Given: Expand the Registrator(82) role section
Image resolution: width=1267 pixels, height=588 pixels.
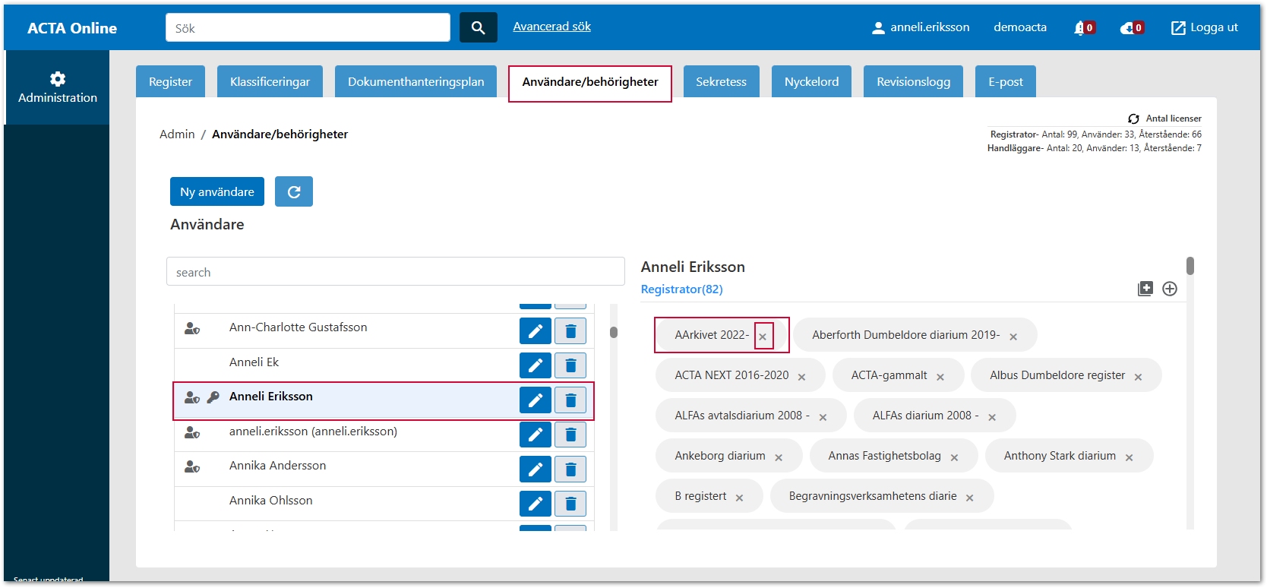Looking at the screenshot, I should click(x=681, y=289).
